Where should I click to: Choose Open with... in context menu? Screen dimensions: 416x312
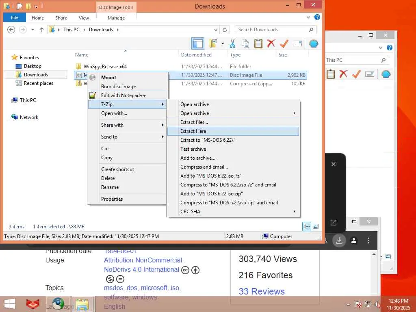click(128, 113)
